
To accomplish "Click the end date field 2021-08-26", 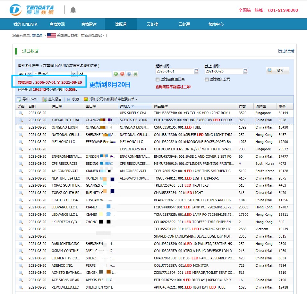I will [224, 71].
